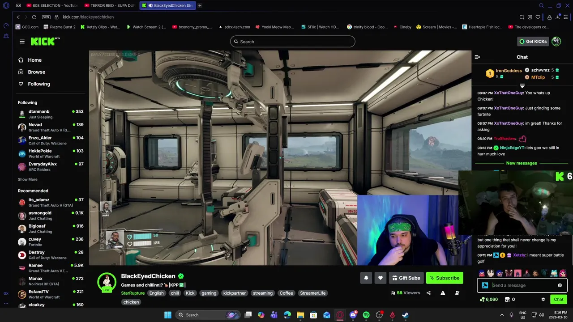The width and height of the screenshot is (573, 322).
Task: Open Opera easy setup menu
Action: [x=566, y=17]
